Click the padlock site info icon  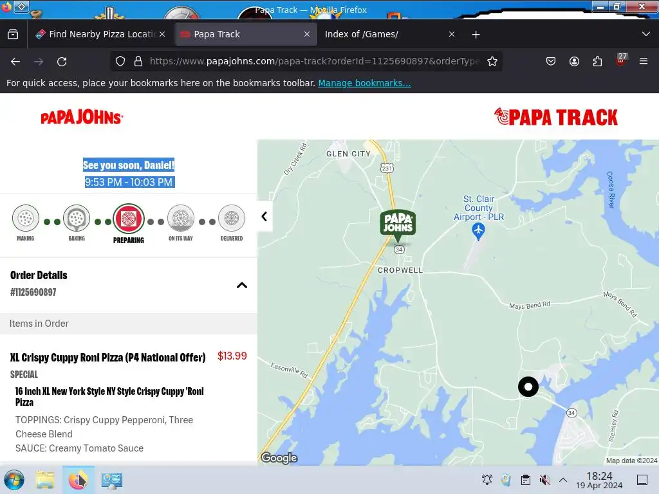[138, 61]
